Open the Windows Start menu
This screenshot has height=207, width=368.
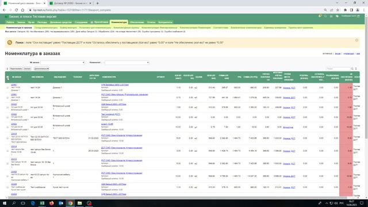[5, 203]
